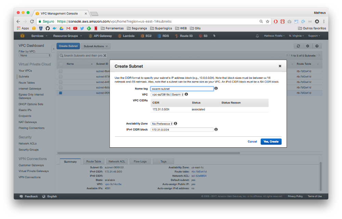The image size is (342, 219).
Task: Bookmark this page with the star
Action: coord(268,21)
